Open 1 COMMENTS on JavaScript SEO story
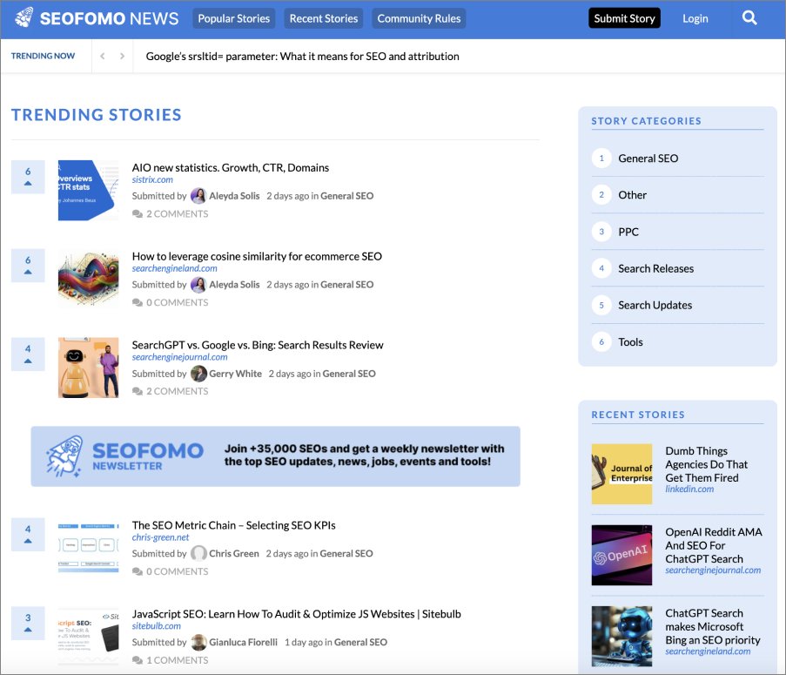Image resolution: width=786 pixels, height=675 pixels. pyautogui.click(x=177, y=660)
